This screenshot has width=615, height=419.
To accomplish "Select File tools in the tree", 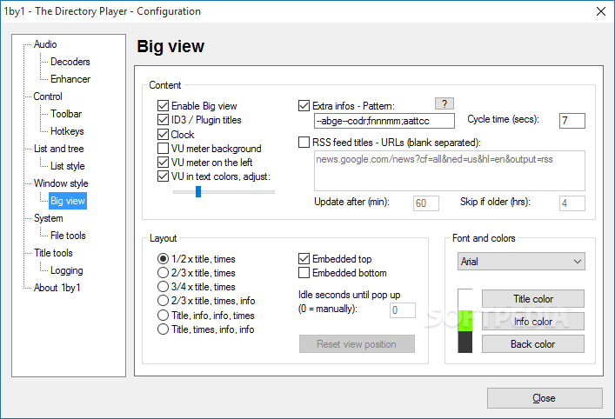I will 68,236.
